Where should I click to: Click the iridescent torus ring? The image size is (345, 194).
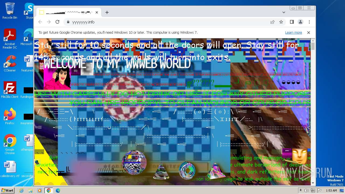pos(187,170)
